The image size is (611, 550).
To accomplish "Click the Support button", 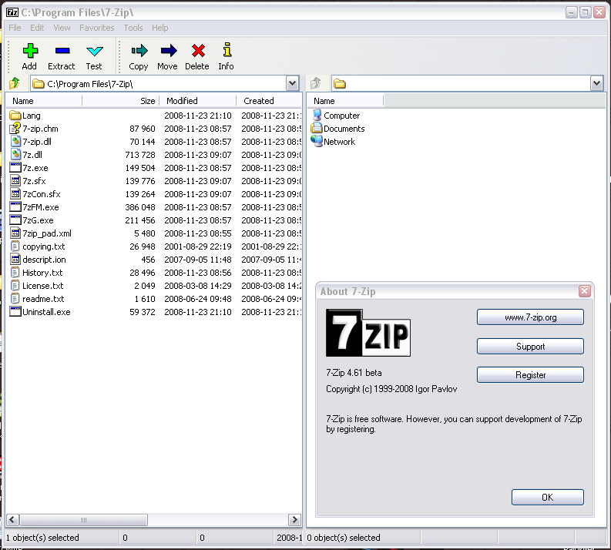I will click(530, 347).
